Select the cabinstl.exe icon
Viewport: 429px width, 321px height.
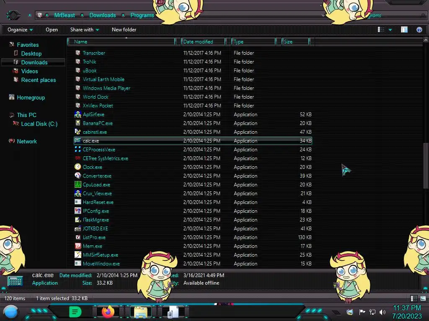[78, 132]
